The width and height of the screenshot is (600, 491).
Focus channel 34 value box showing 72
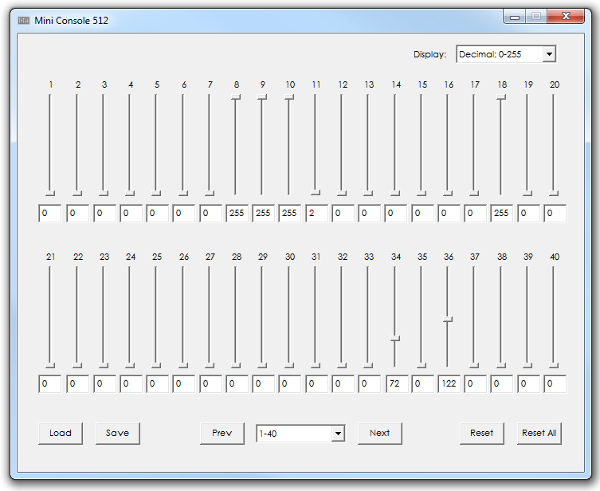click(x=396, y=385)
